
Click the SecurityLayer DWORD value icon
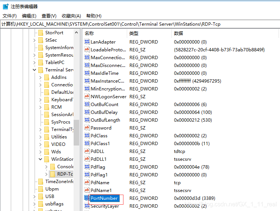87,206
